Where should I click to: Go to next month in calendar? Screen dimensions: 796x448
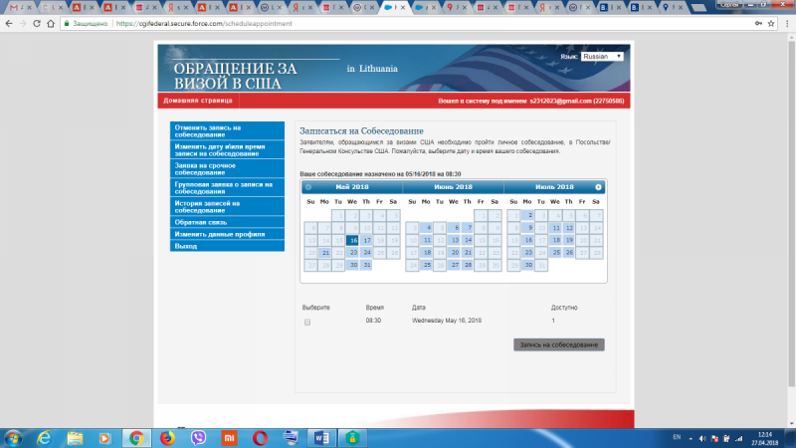[x=598, y=187]
